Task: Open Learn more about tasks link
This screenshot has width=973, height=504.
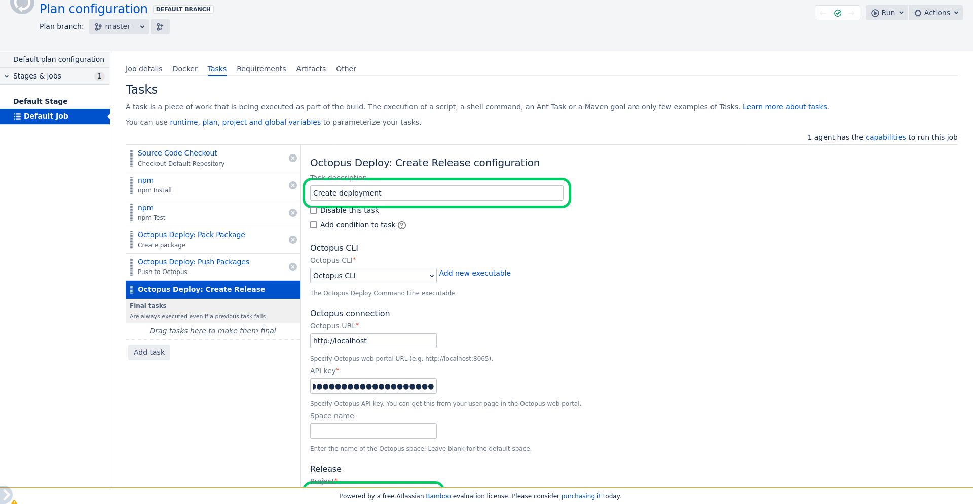Action: click(x=785, y=107)
